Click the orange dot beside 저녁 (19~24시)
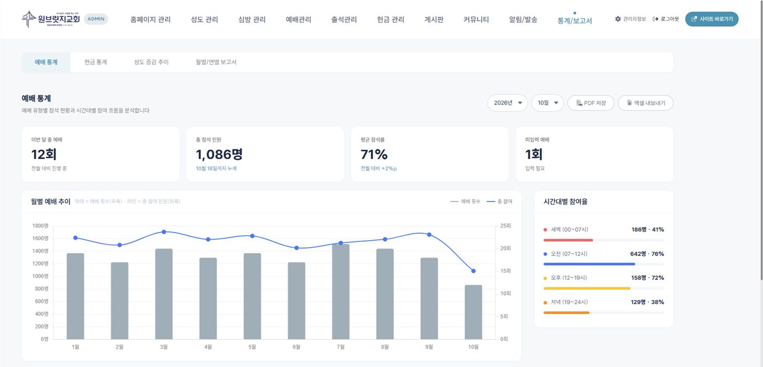763x367 pixels. point(546,302)
